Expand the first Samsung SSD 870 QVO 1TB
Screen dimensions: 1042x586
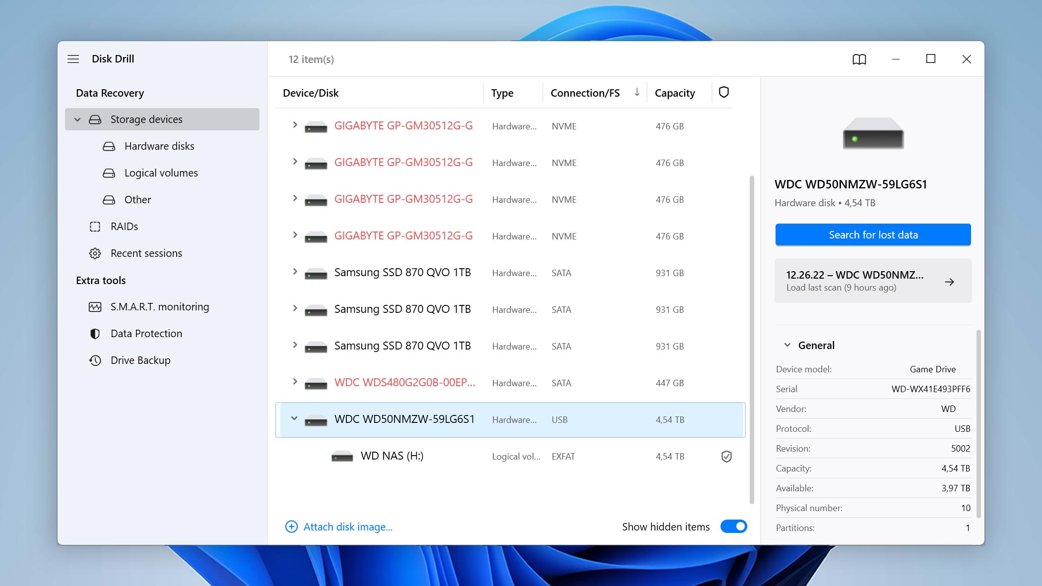point(295,272)
